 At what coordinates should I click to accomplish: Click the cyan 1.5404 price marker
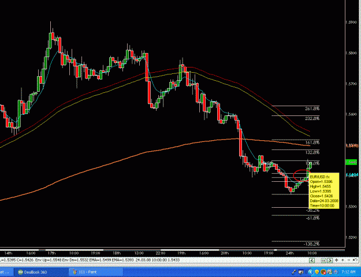point(352,175)
